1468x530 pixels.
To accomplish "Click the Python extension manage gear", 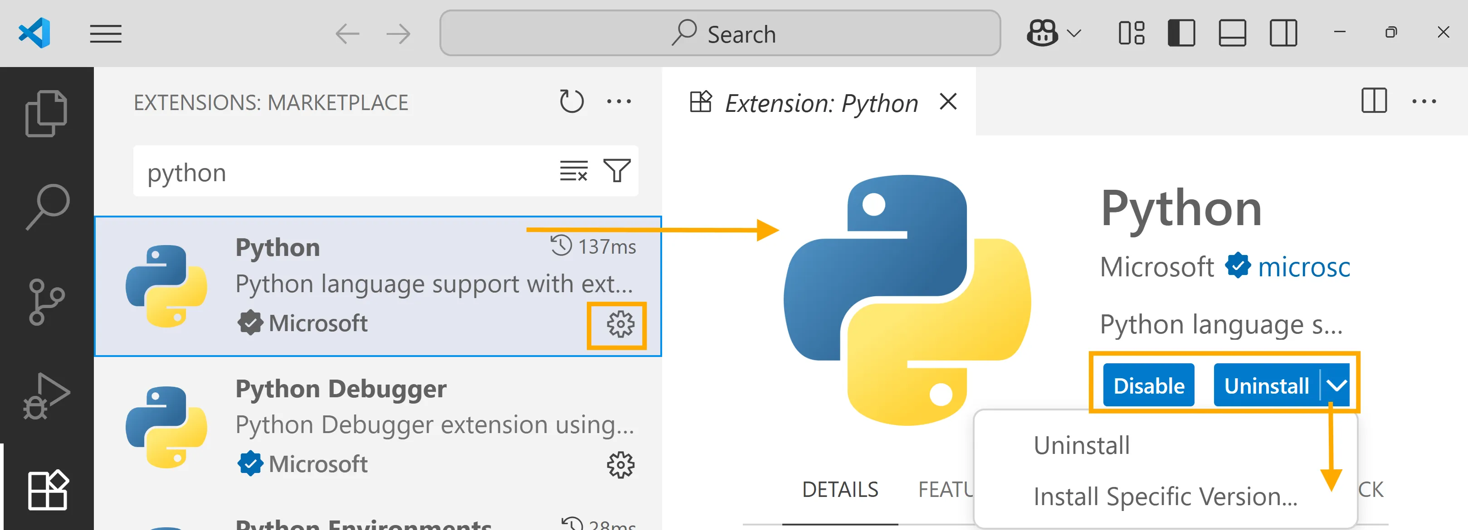I will [x=620, y=324].
